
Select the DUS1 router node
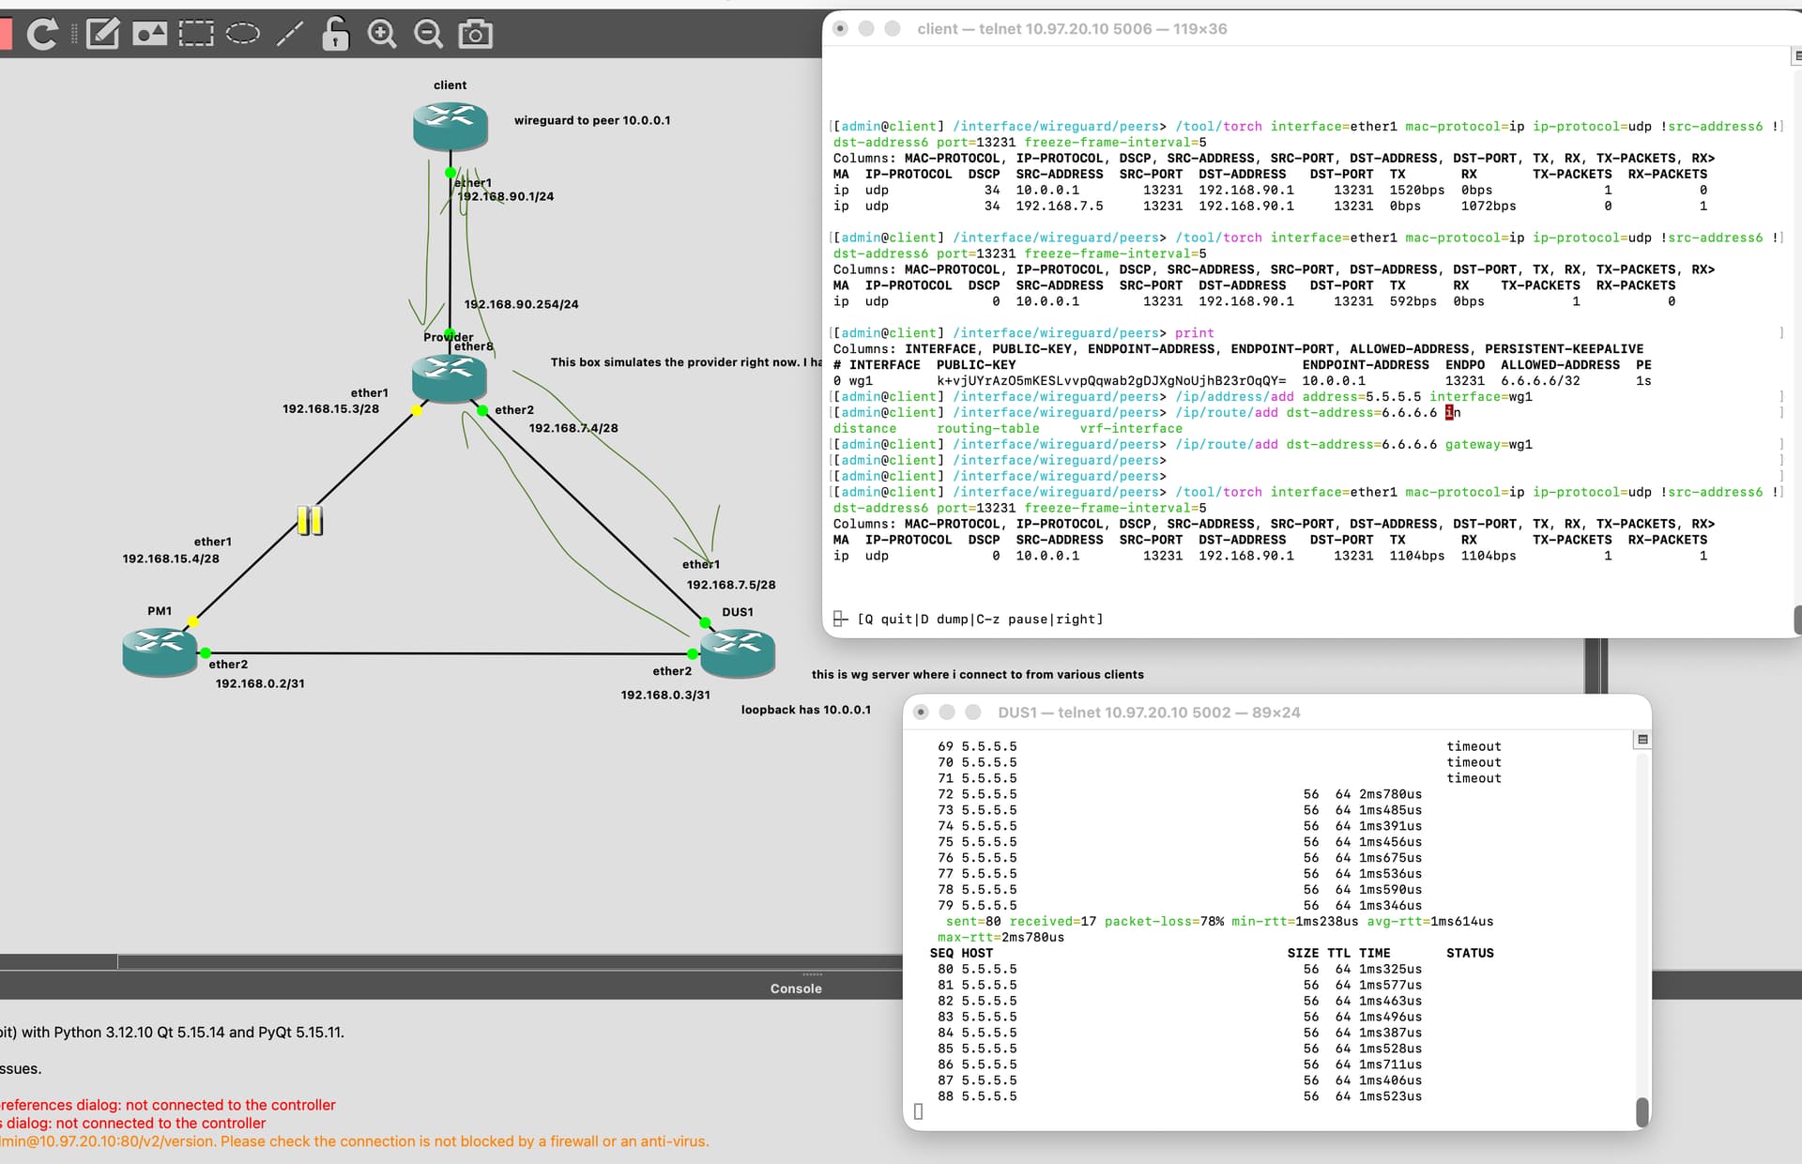click(738, 652)
